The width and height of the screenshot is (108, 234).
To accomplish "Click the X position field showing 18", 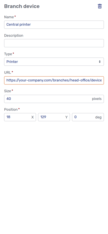I will [20, 117].
